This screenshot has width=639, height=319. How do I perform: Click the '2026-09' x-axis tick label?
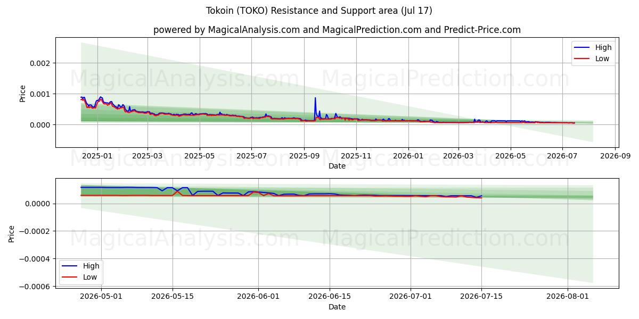pos(616,156)
